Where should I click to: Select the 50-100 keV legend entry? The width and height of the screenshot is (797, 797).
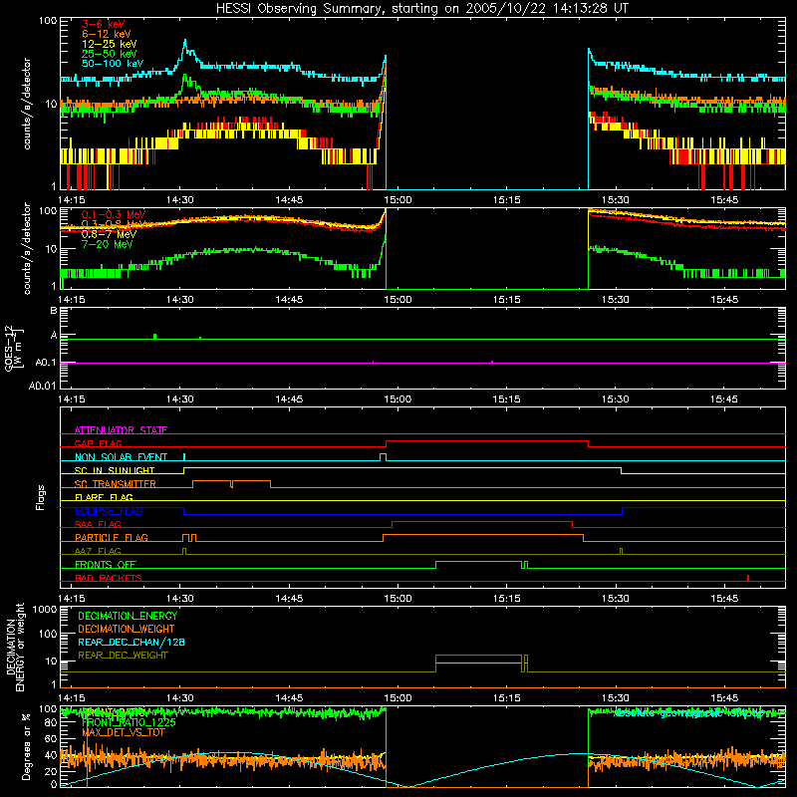[112, 64]
